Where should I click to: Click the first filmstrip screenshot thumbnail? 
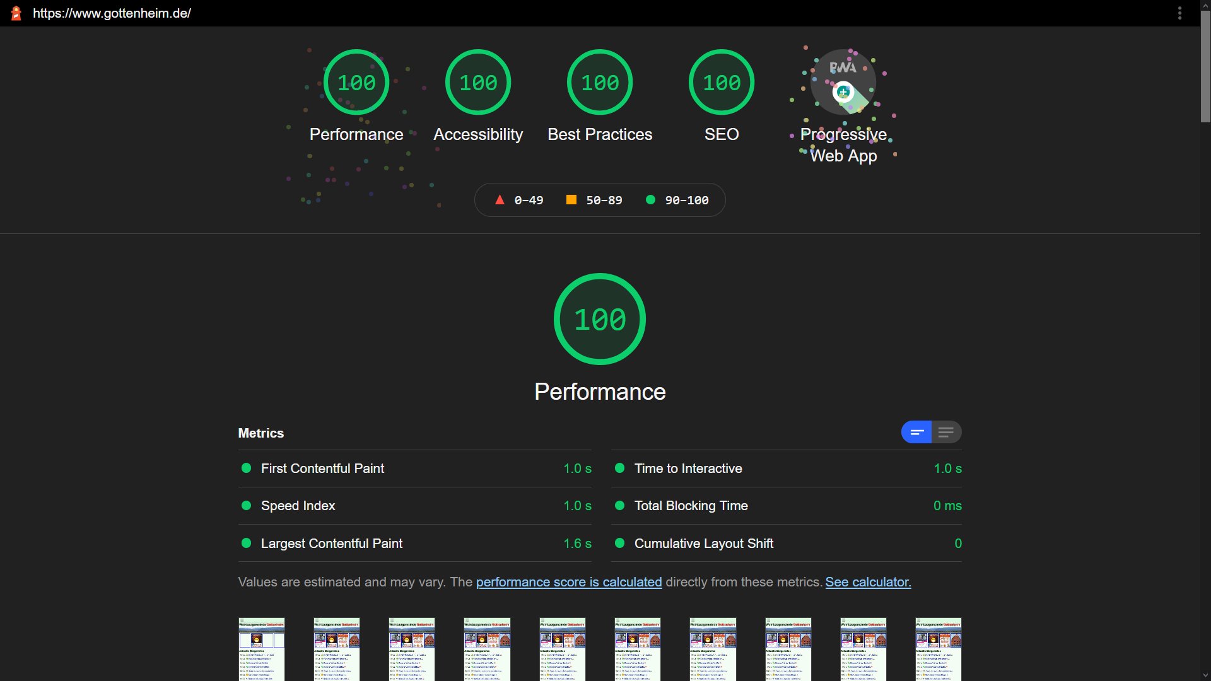[x=261, y=649]
